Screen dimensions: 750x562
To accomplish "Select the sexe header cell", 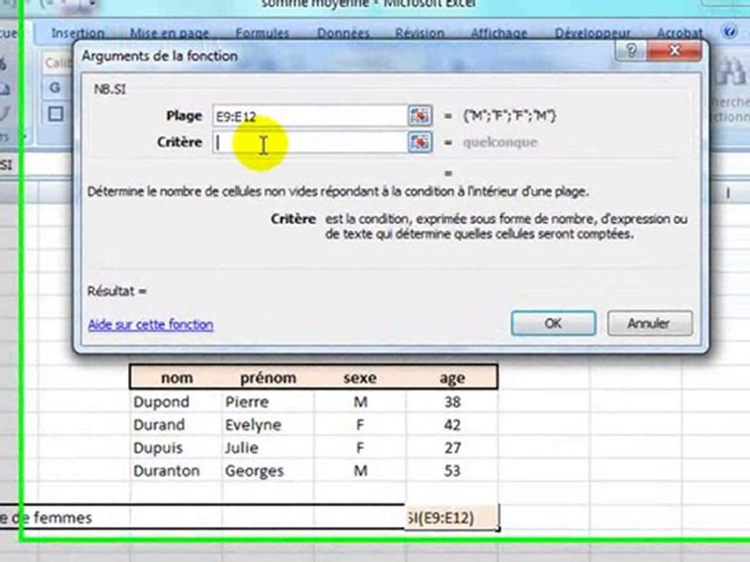I will pyautogui.click(x=359, y=378).
